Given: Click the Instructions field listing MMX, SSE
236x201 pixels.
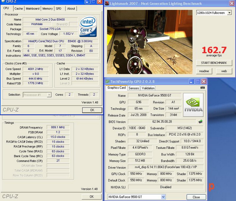Looking at the screenshot, I should tap(60, 55).
